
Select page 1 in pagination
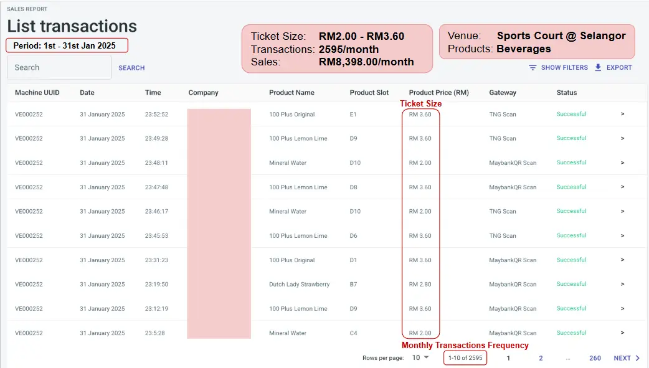tap(508, 358)
